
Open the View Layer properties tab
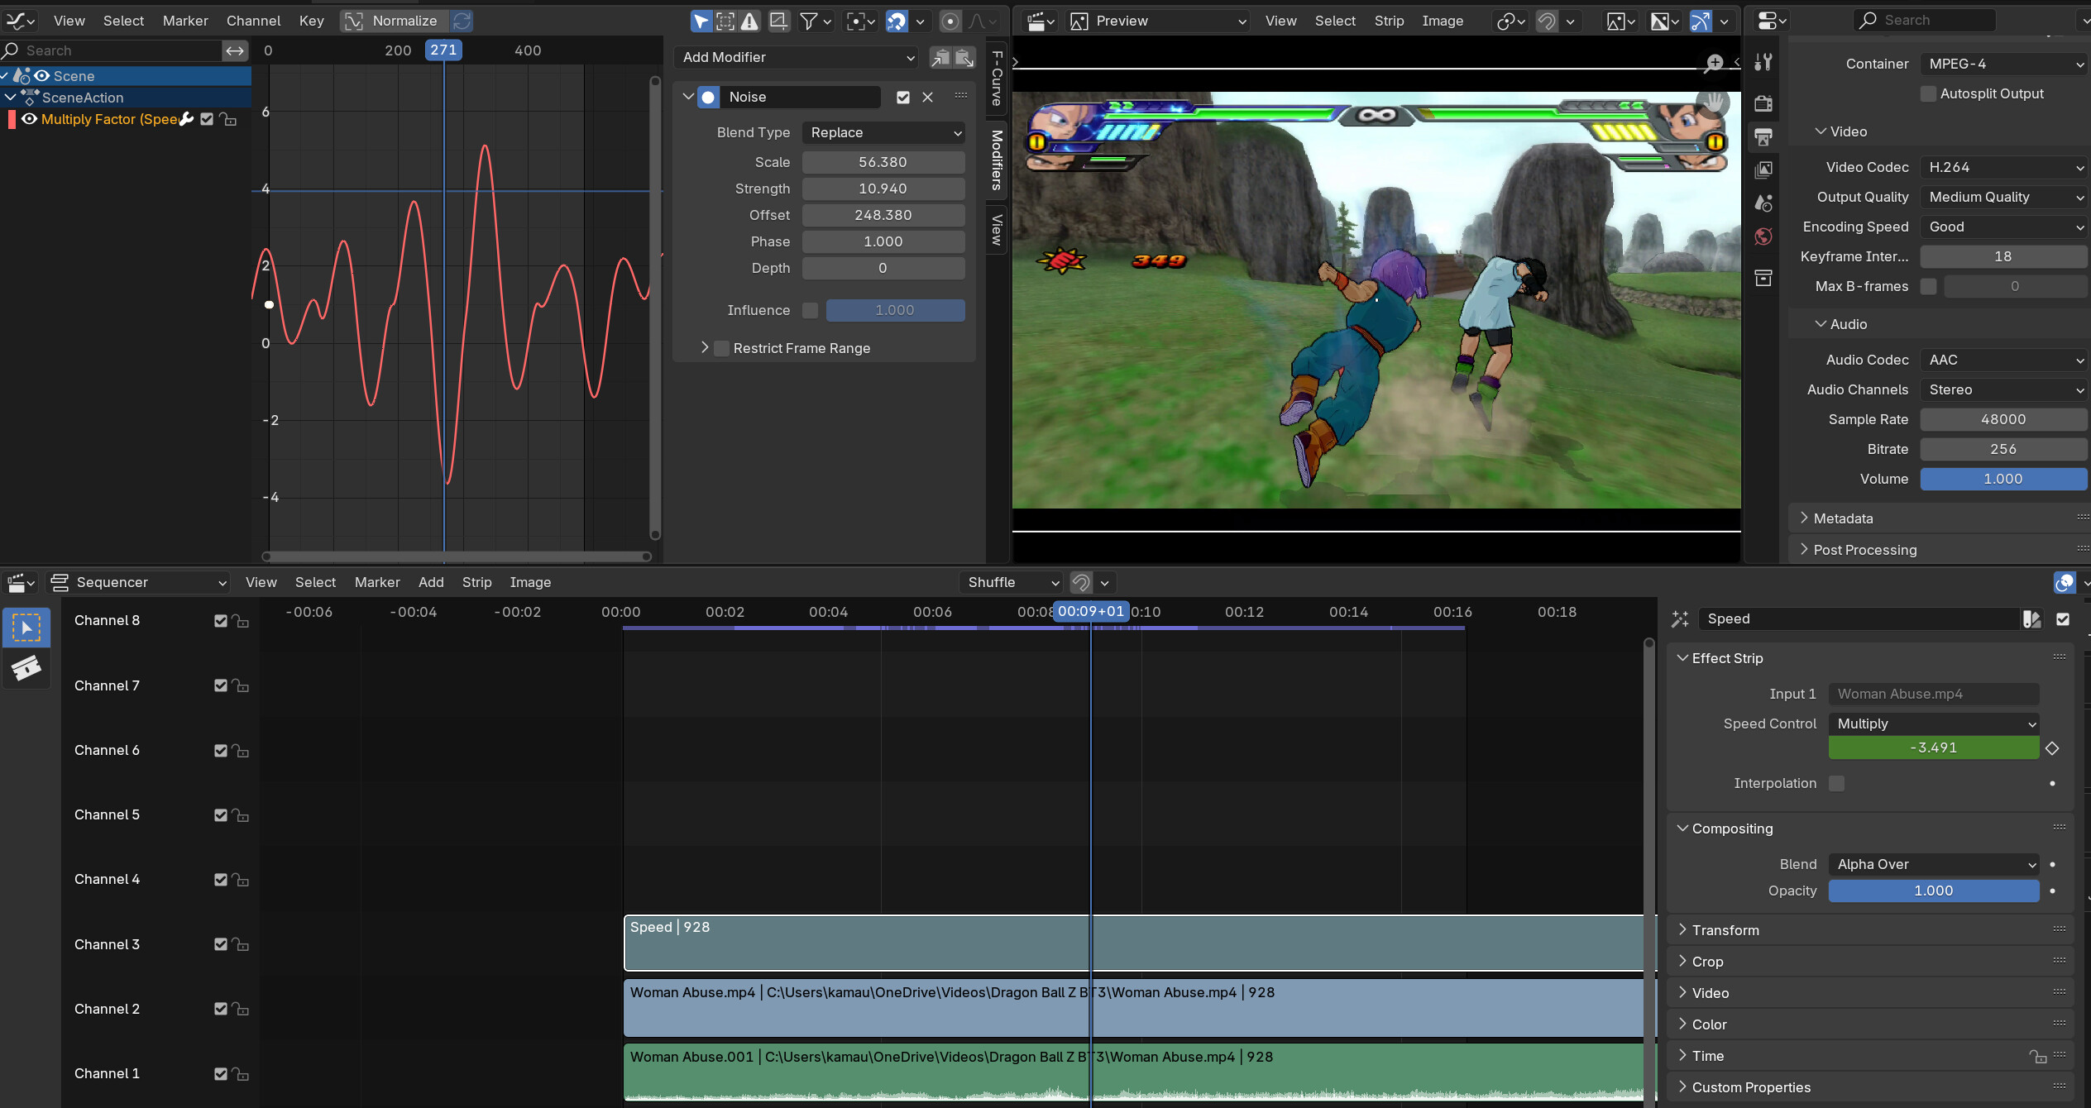1763,170
